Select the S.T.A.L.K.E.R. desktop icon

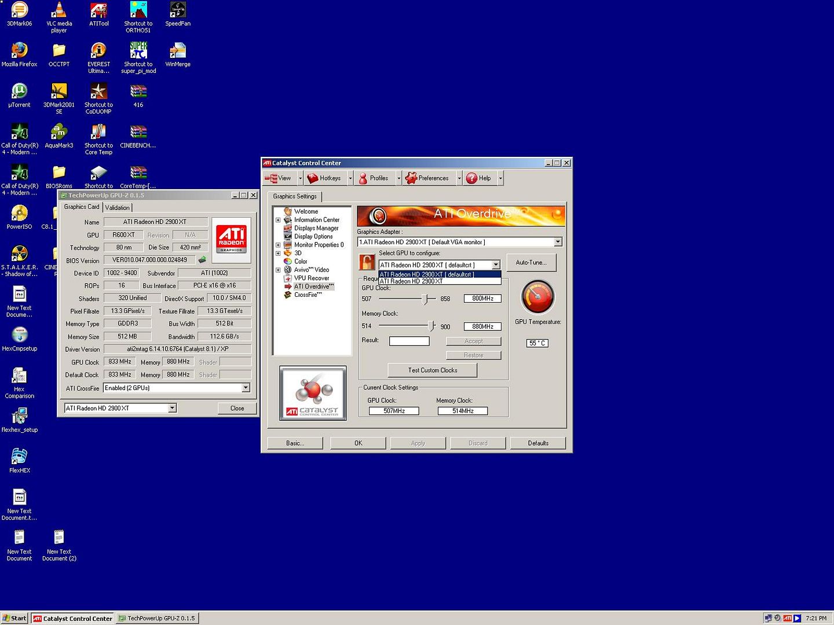click(19, 261)
